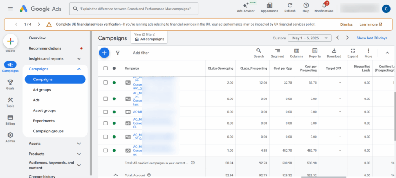Click the blue new campaign plus button
Image resolution: width=396 pixels, height=178 pixels.
104,53
